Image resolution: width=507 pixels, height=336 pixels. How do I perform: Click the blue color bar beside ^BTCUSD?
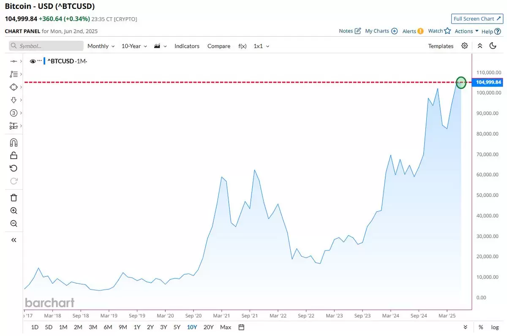tap(44, 61)
